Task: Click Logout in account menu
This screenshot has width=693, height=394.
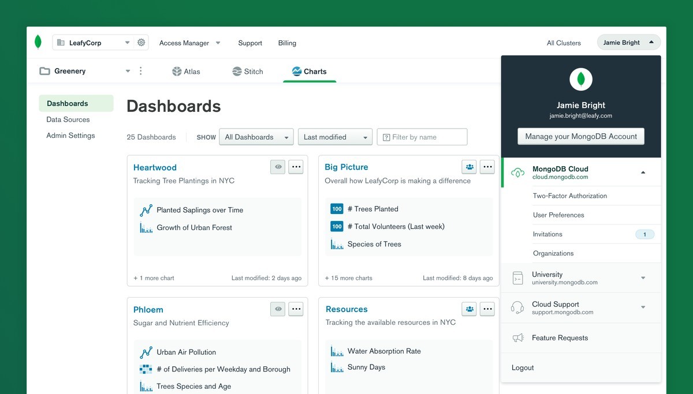Action: click(523, 367)
